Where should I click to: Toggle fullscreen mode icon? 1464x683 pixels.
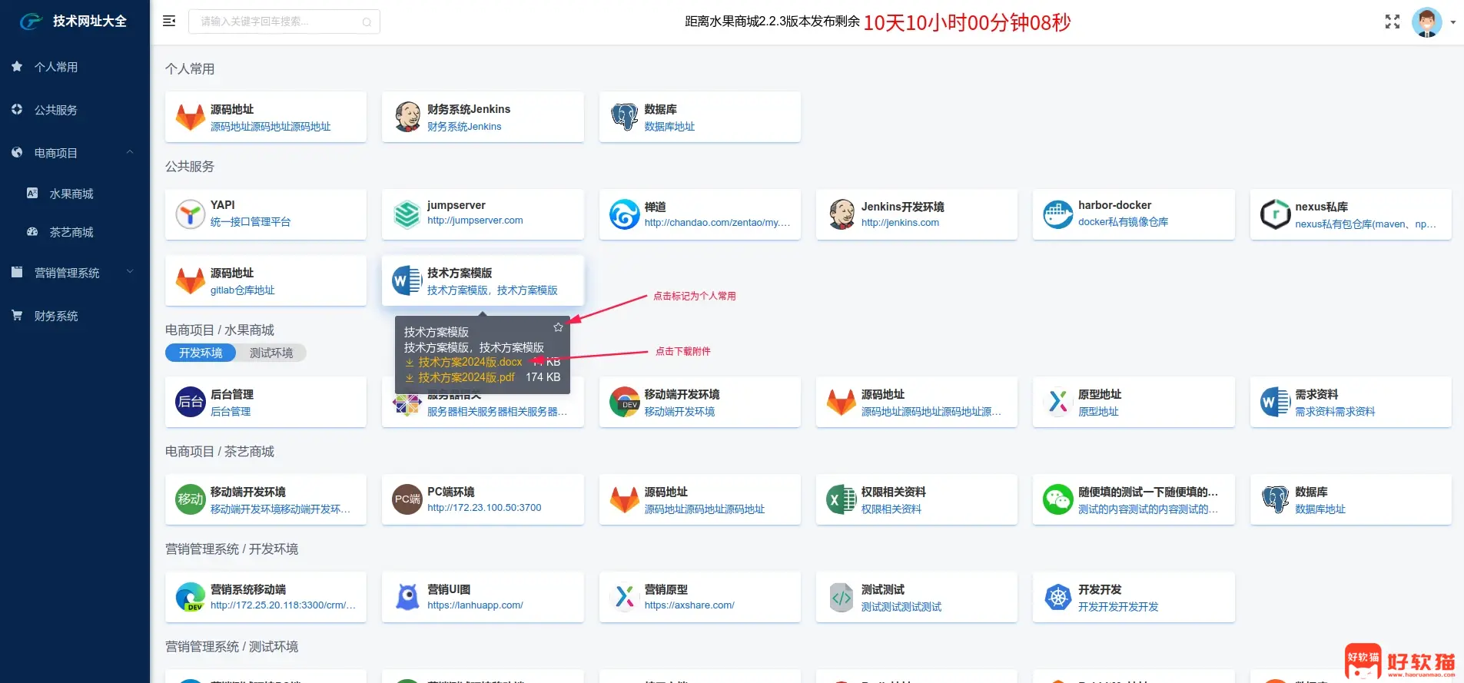point(1392,22)
